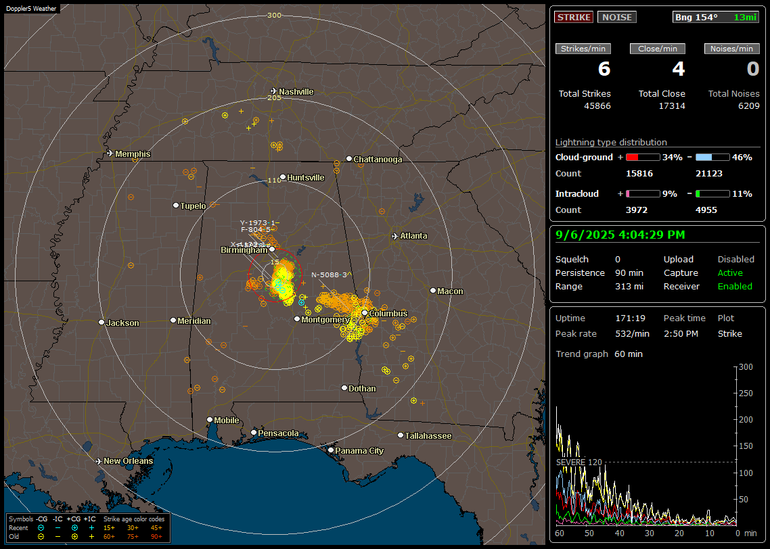The image size is (770, 549).
Task: Click the Old +IC yellow plus legend symbol
Action: (91, 537)
